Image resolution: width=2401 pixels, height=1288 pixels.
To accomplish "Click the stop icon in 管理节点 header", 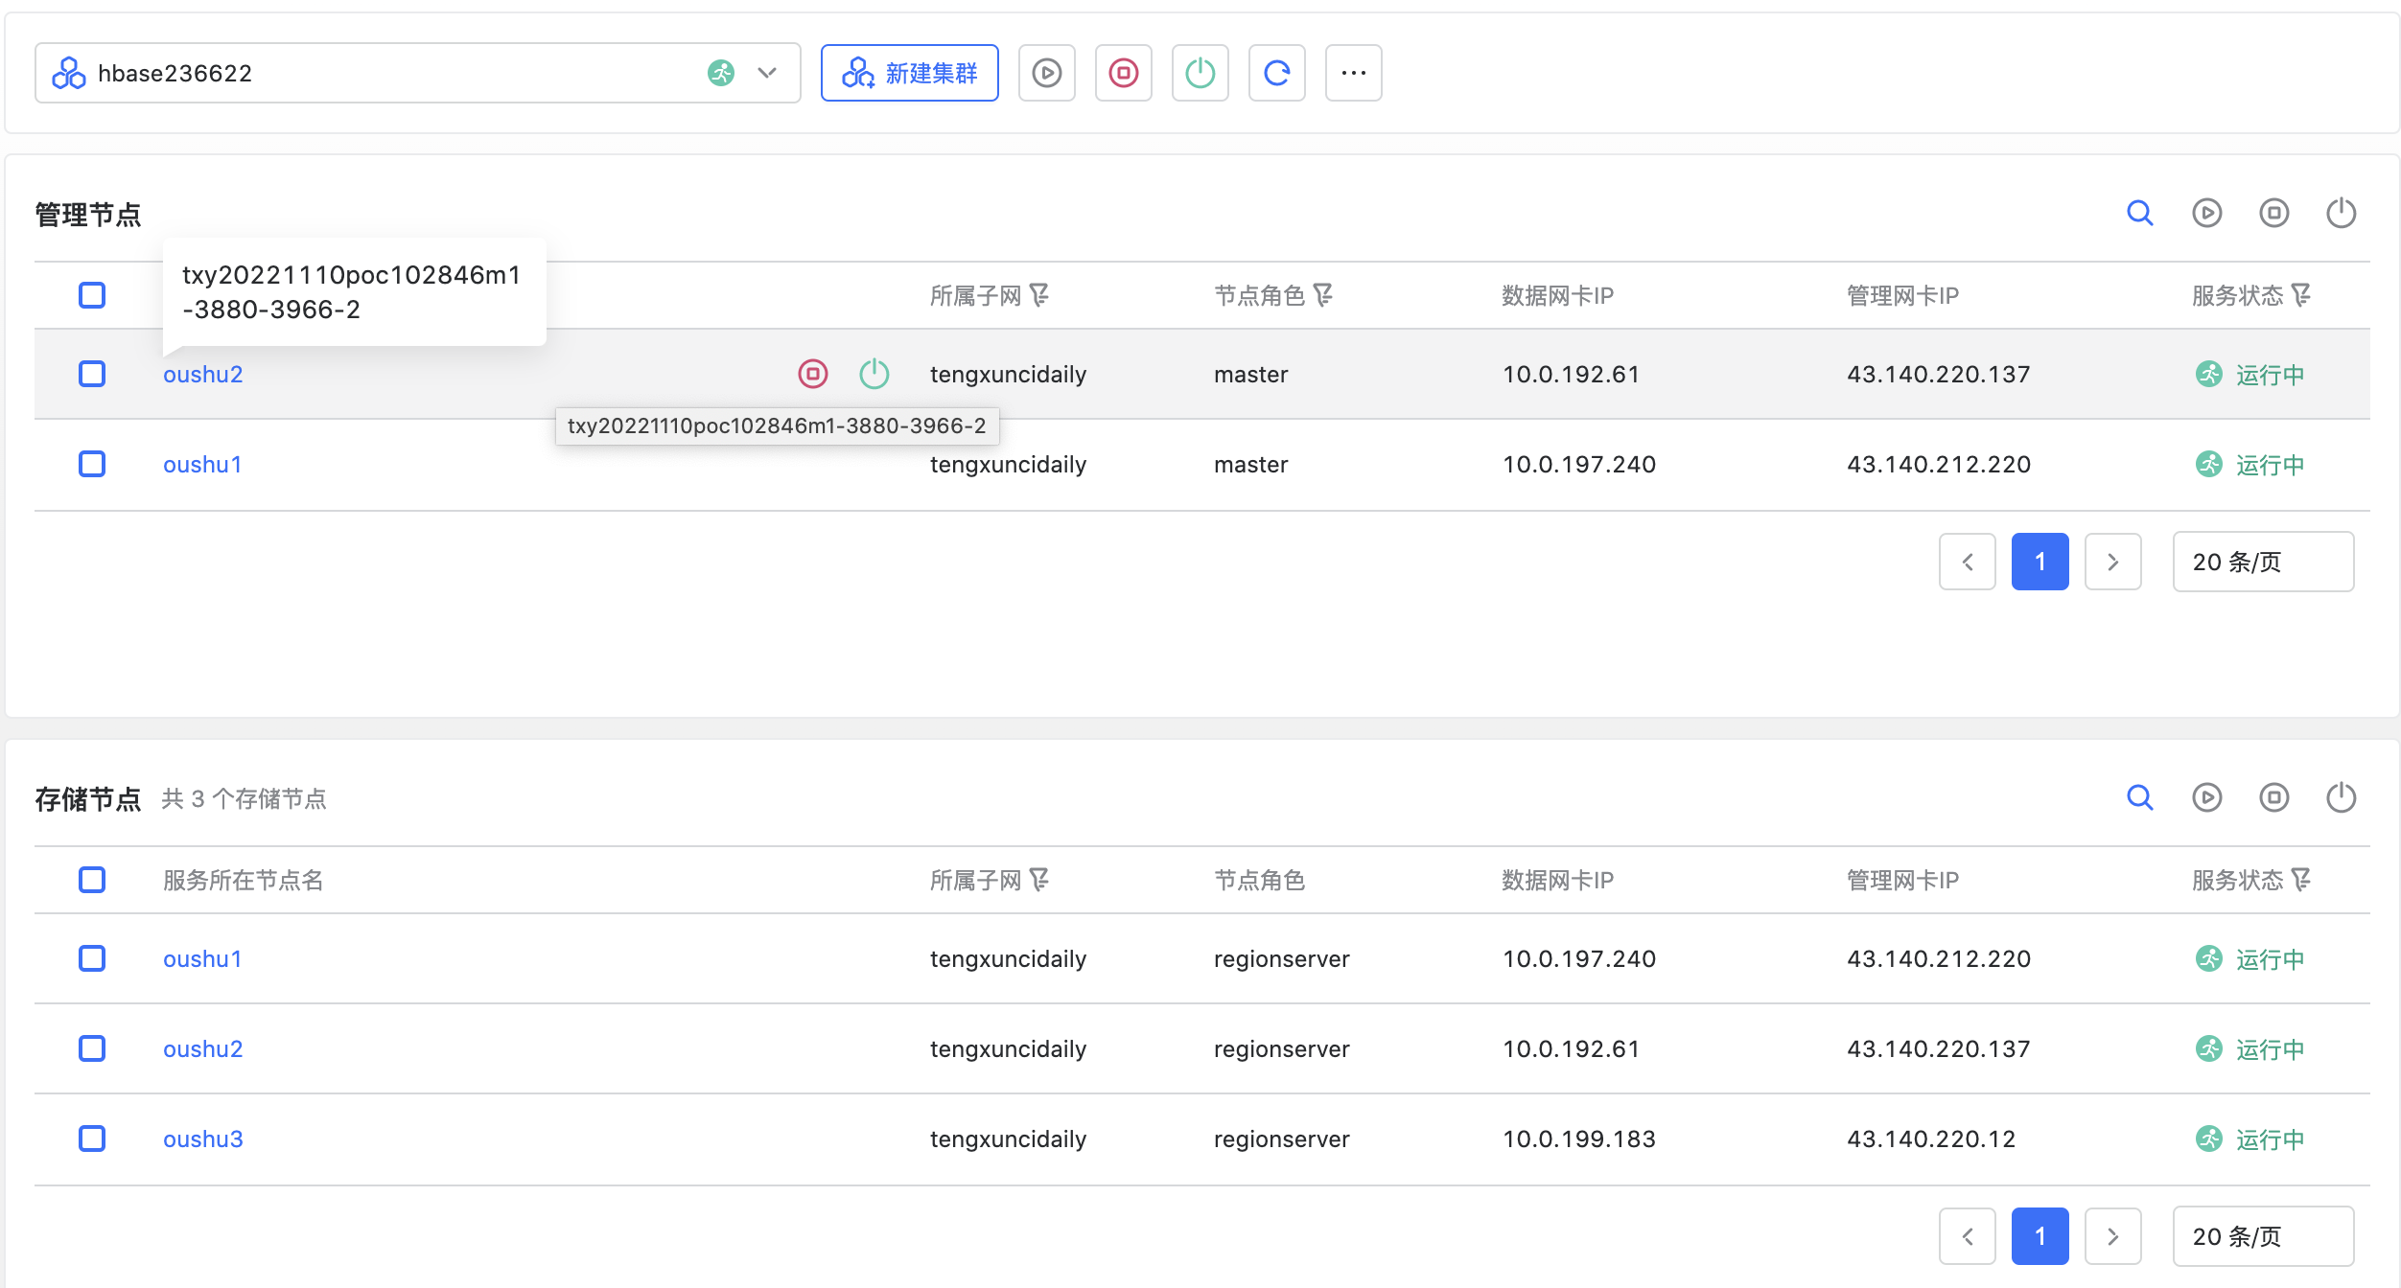I will [x=2273, y=213].
